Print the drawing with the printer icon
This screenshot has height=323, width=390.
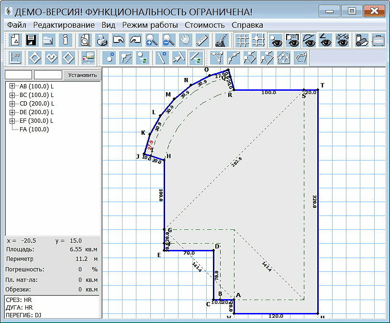[102, 40]
